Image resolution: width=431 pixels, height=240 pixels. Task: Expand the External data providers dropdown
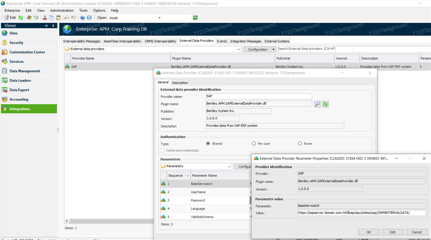pos(239,50)
